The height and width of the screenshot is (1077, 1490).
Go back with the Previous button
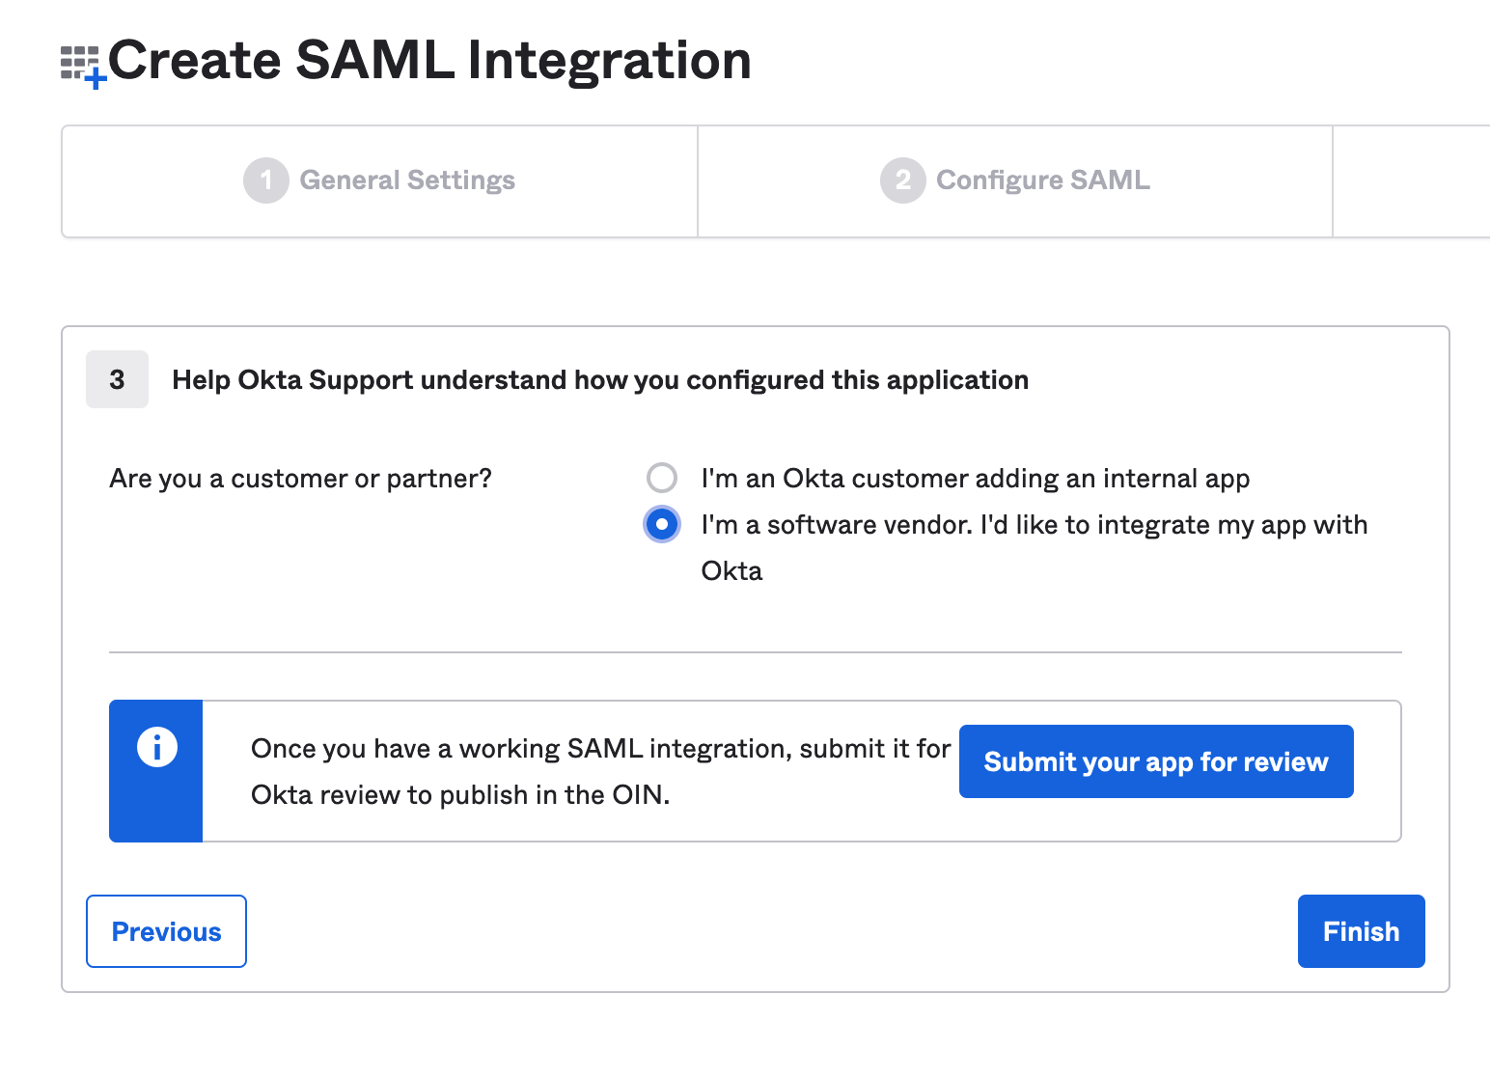tap(166, 931)
